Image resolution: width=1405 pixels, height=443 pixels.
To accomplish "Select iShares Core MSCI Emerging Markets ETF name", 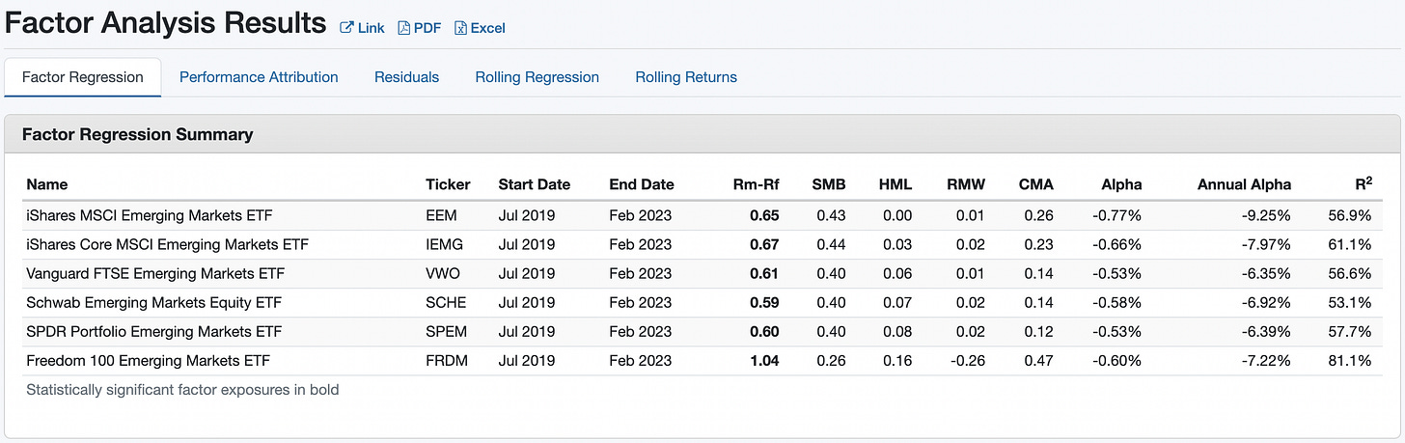I will click(x=168, y=244).
